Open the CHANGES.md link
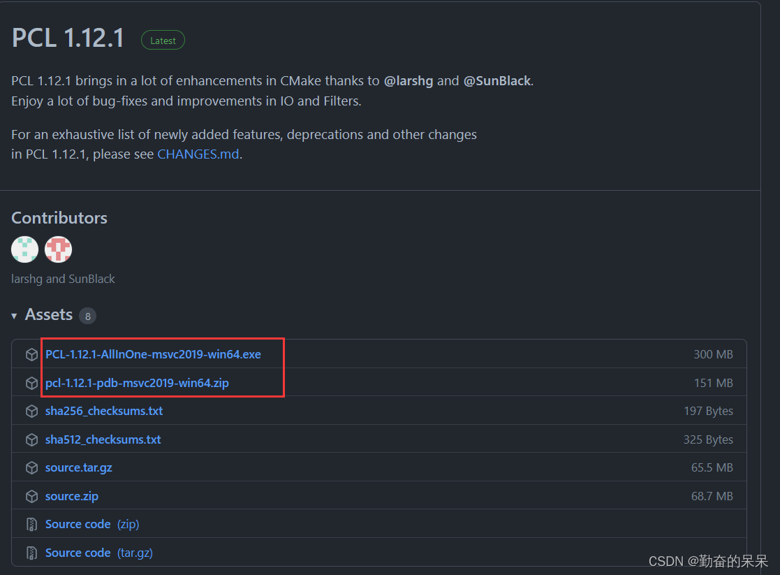 pos(198,154)
